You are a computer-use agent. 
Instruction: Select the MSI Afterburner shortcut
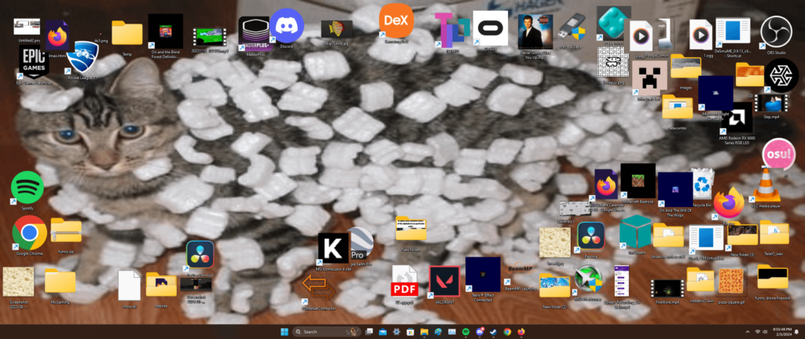pyautogui.click(x=588, y=281)
